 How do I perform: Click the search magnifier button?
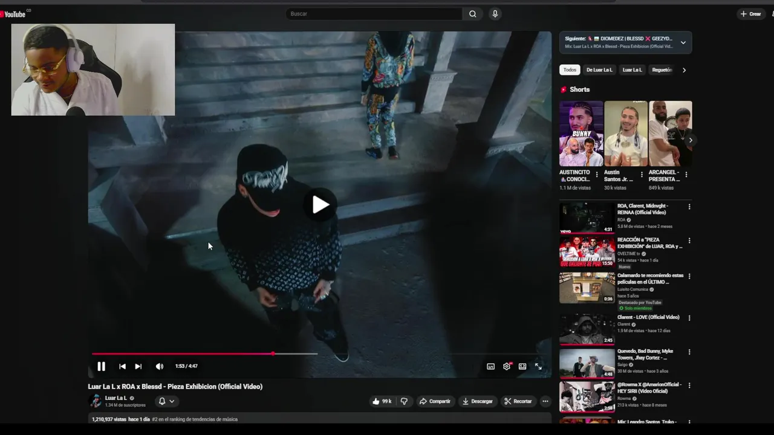point(472,14)
